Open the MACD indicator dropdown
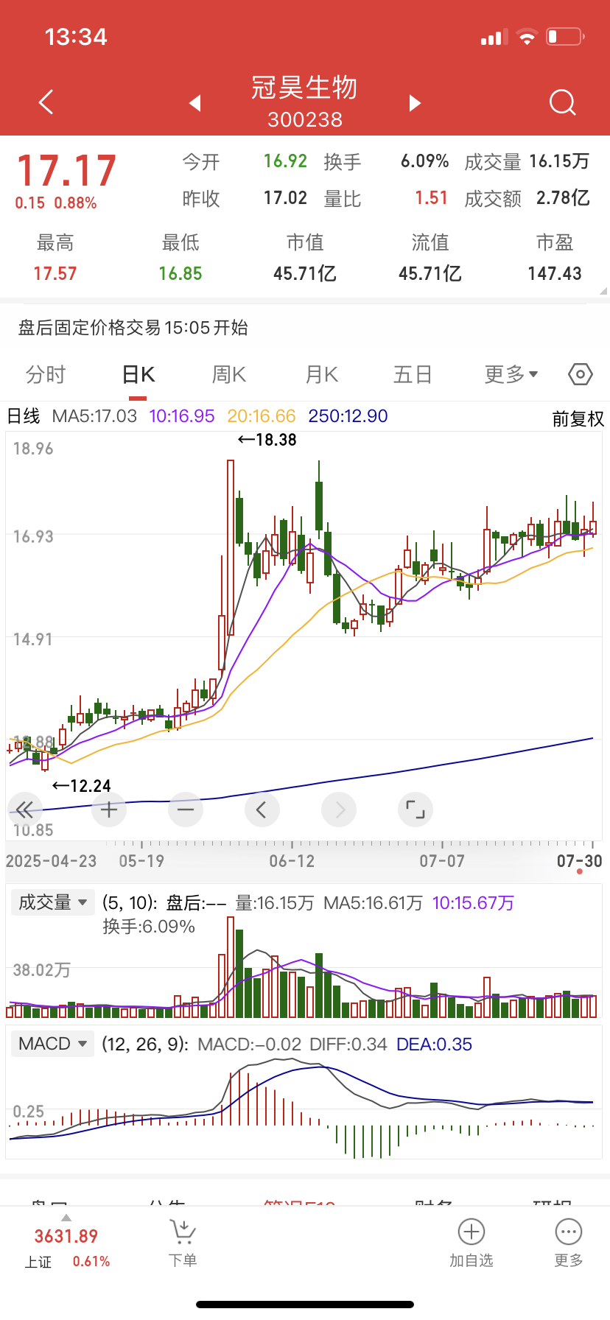The height and width of the screenshot is (1320, 610). coord(52,1044)
